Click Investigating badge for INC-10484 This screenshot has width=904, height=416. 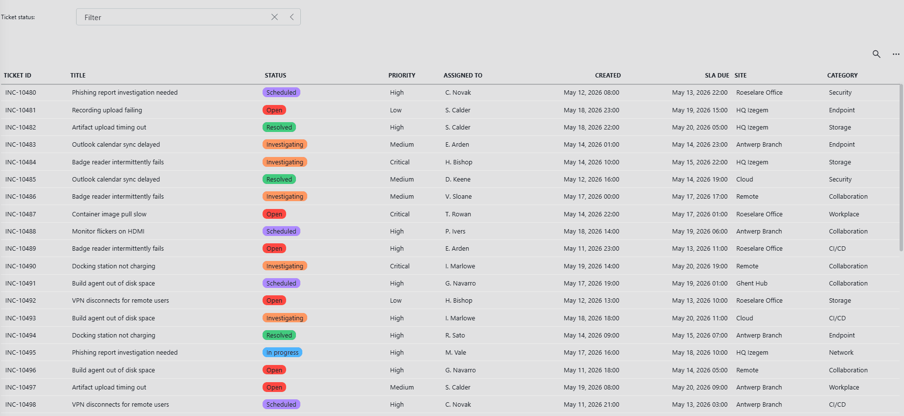285,162
